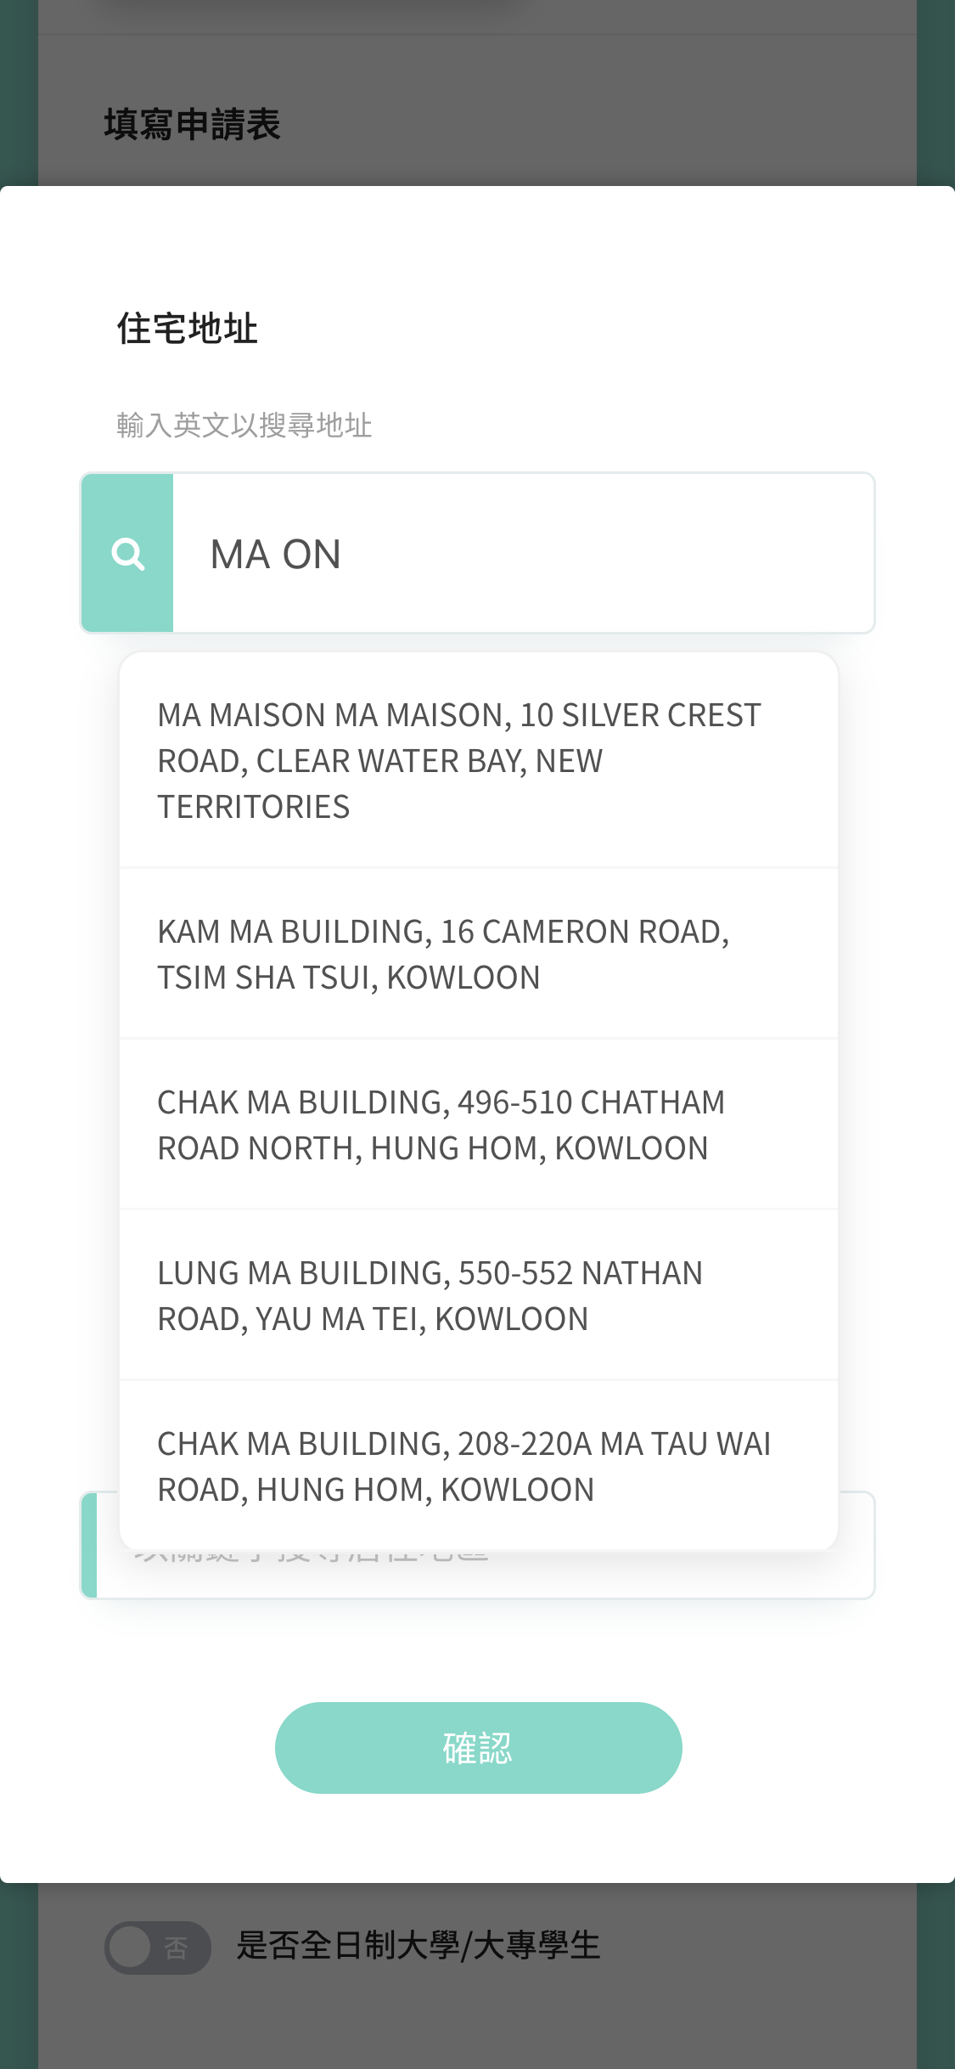
Task: Select MA MAISON, 10 Silver Crest Road suggestion
Action: (478, 760)
